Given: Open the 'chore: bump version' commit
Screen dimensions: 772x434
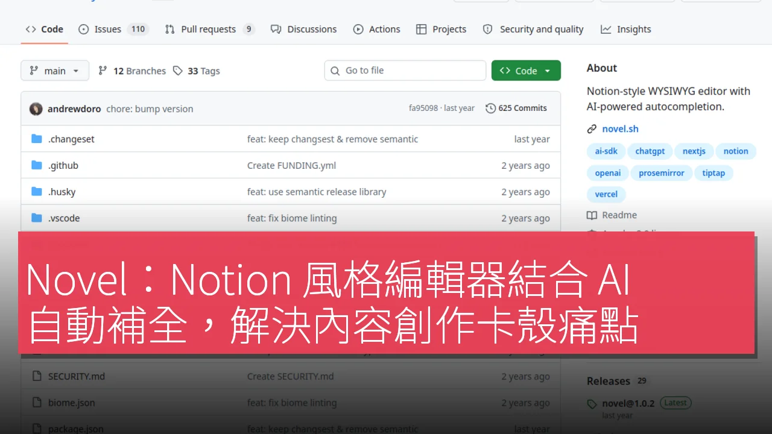Looking at the screenshot, I should pos(150,108).
